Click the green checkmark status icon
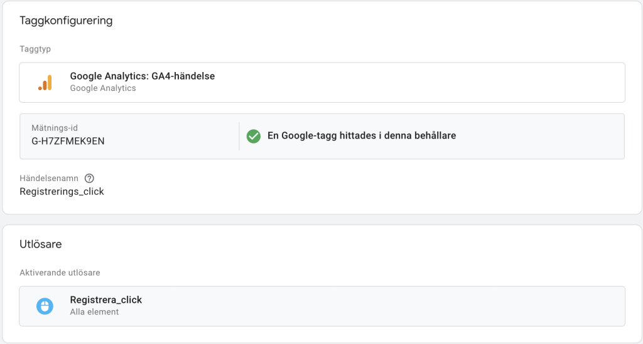Image resolution: width=643 pixels, height=344 pixels. point(254,136)
